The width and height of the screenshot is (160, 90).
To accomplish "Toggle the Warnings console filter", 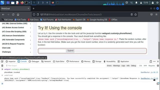I will [x=116, y=65].
